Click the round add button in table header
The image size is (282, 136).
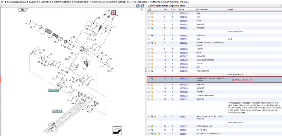[x=149, y=10]
